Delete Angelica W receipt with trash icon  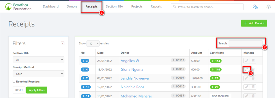tap(253, 61)
